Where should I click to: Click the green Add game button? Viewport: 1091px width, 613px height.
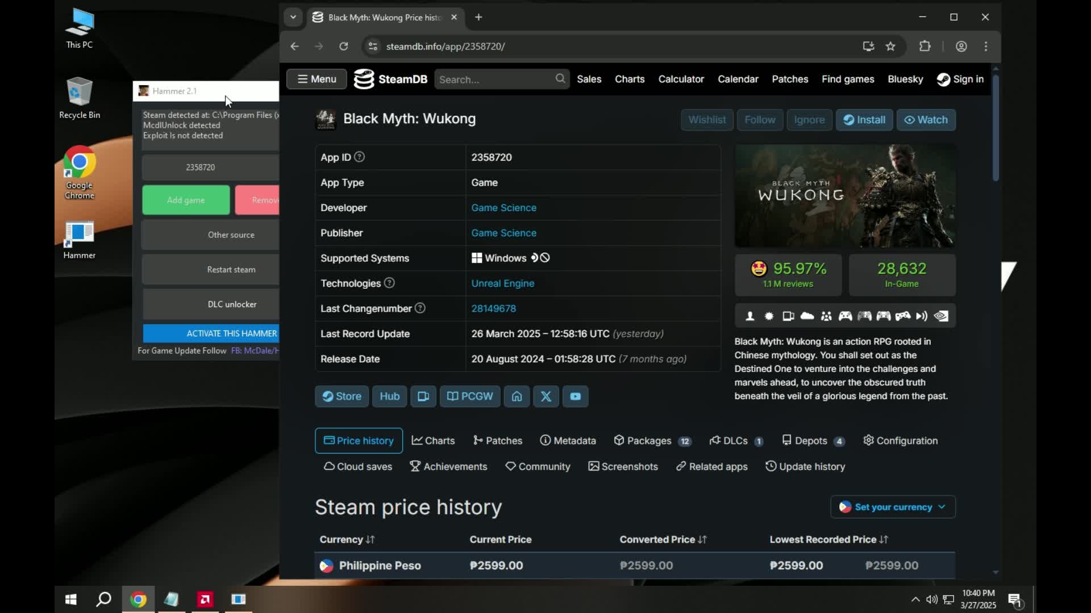tap(186, 200)
